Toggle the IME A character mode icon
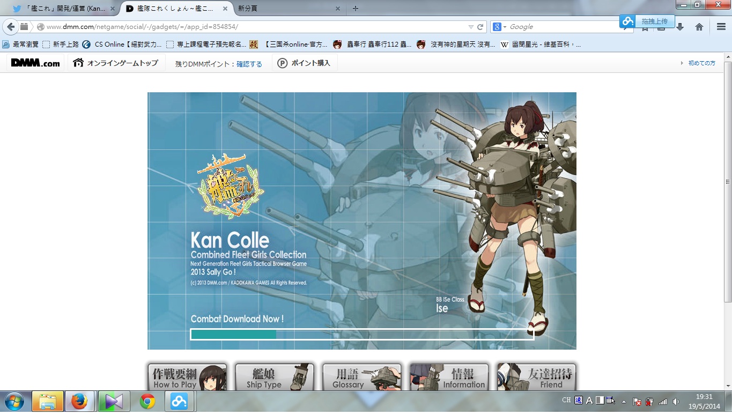This screenshot has height=414, width=732. coord(589,400)
